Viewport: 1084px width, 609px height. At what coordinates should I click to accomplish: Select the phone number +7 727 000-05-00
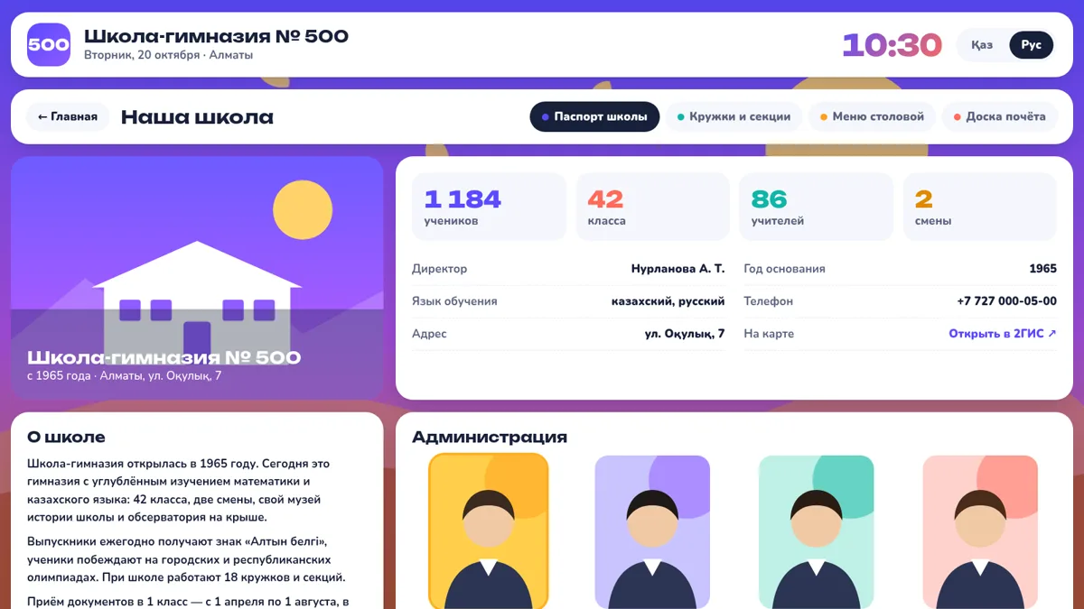tap(1006, 301)
